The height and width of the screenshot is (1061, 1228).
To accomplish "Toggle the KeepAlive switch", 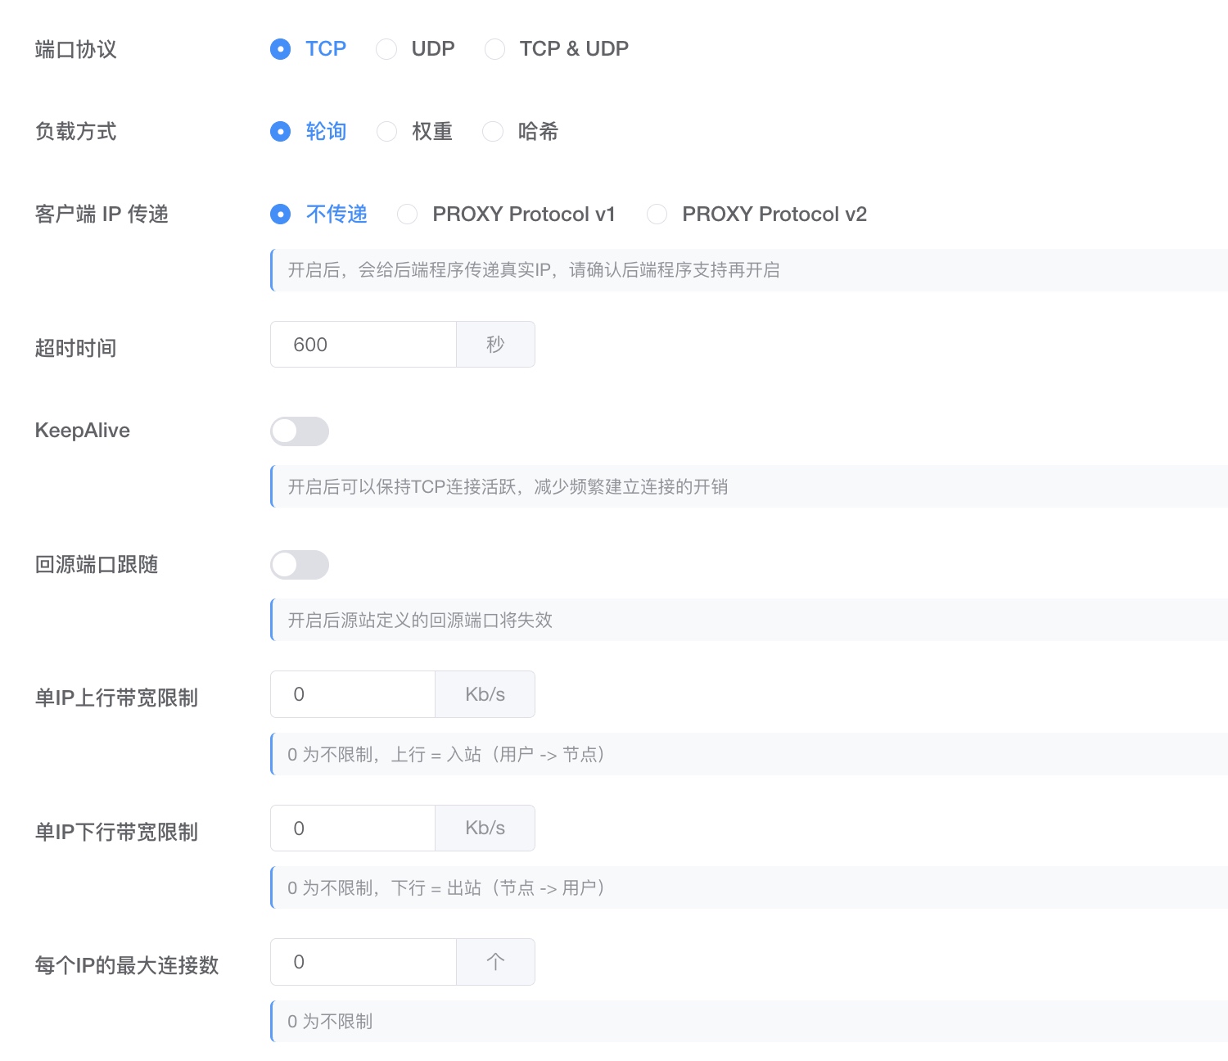I will point(300,431).
